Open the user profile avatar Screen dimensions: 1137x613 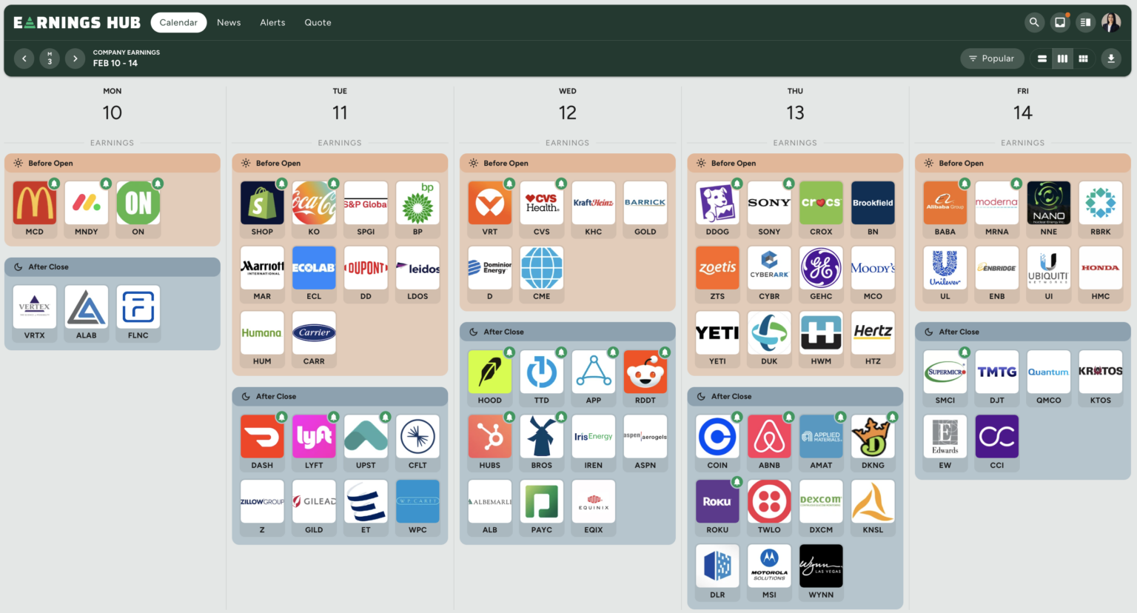point(1111,22)
